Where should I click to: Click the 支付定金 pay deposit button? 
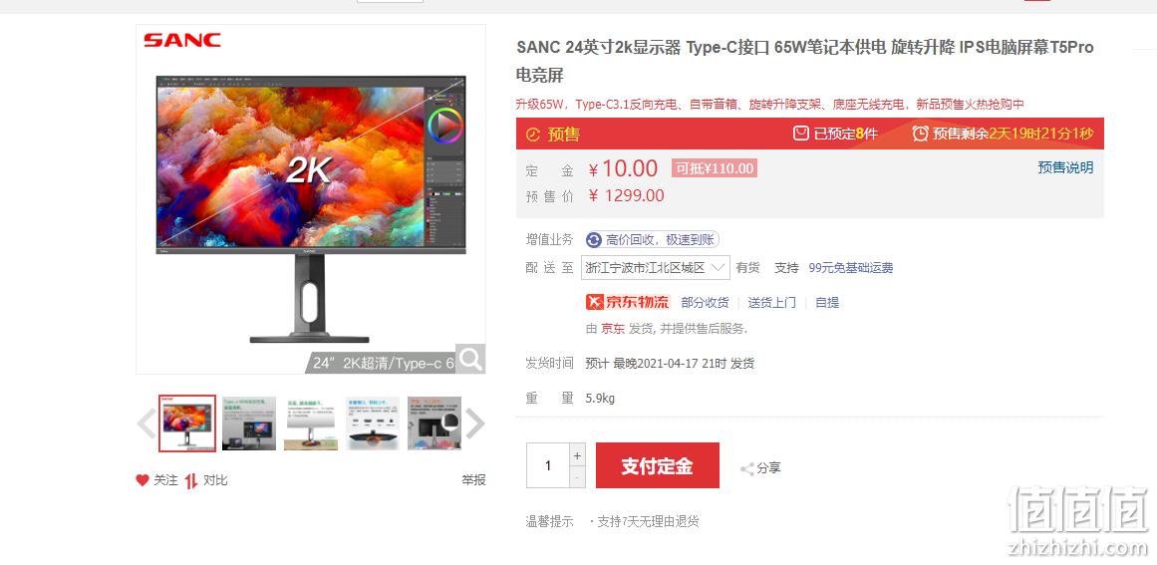pos(658,465)
